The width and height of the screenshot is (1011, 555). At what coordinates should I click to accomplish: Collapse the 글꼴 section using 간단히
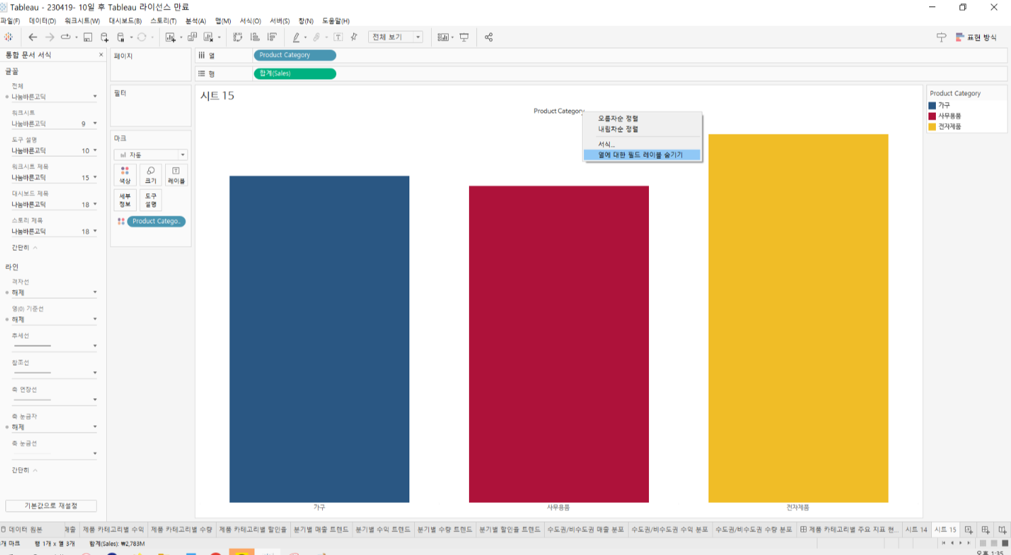click(x=24, y=247)
